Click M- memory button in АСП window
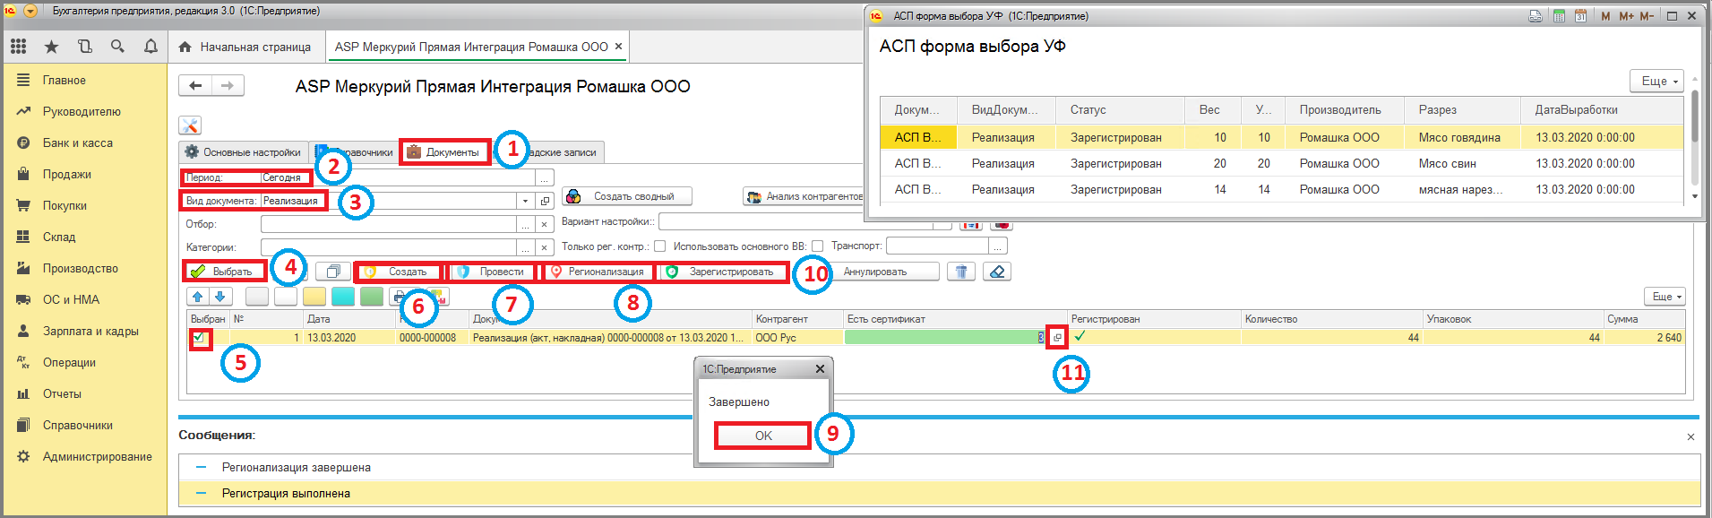 (1647, 16)
